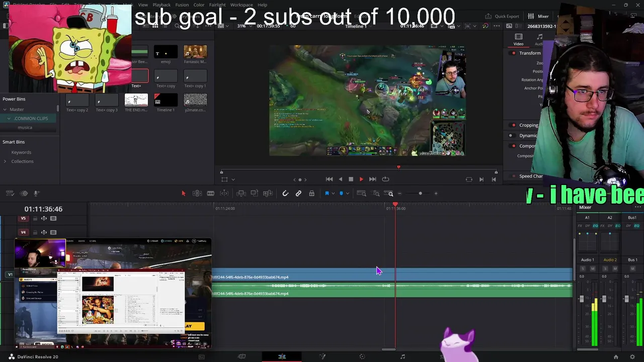Open the Help menu
The image size is (644, 362).
click(262, 5)
